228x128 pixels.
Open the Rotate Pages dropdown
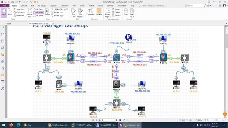click(108, 13)
